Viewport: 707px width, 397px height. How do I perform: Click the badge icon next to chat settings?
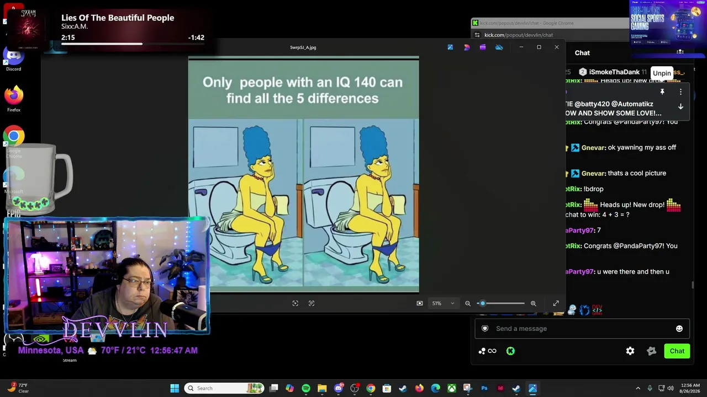tap(652, 351)
